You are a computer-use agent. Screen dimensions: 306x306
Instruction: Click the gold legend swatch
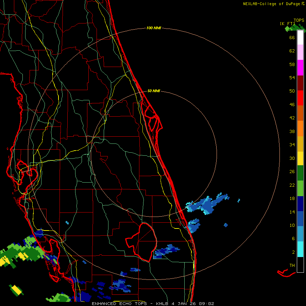(300, 144)
